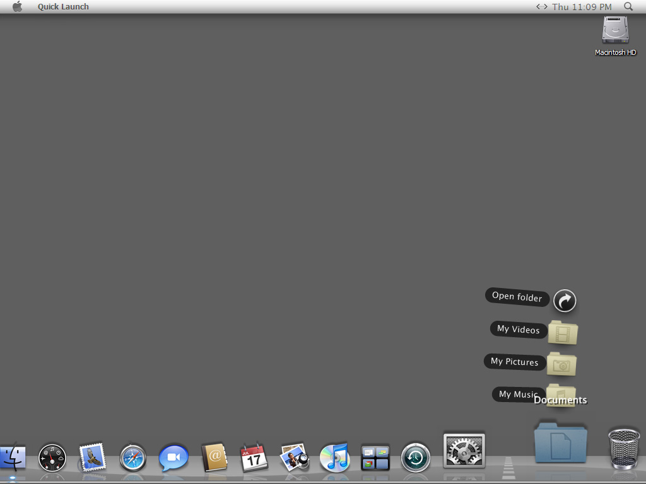646x484 pixels.
Task: Open the My Music folder icon
Action: 561,395
